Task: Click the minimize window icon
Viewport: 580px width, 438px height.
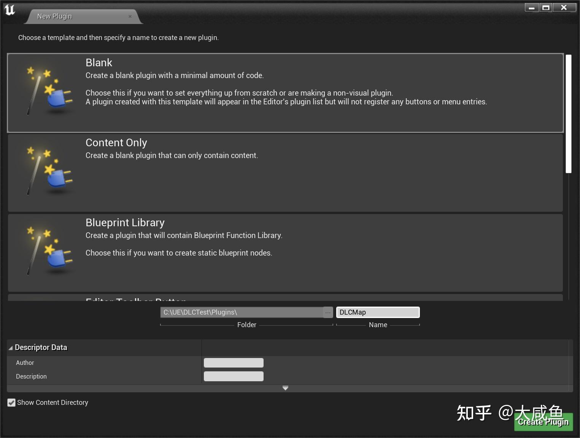Action: click(x=531, y=7)
